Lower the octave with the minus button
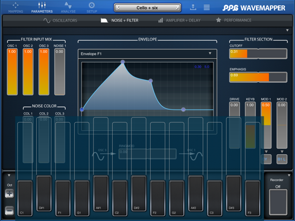This screenshot has height=221, width=295. [10, 211]
